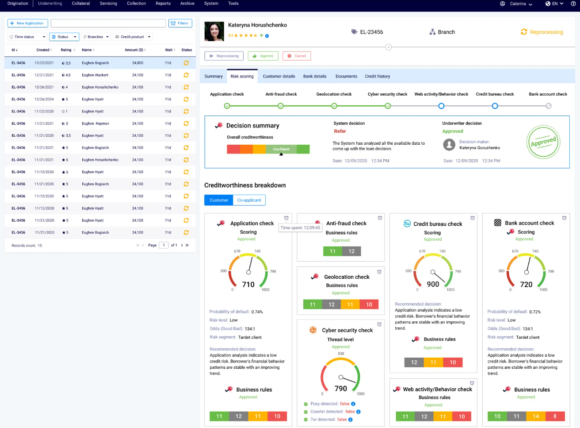Click the help question mark icon
This screenshot has height=428, width=580.
573,4
